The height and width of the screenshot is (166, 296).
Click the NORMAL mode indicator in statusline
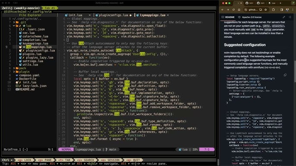[x=66, y=149]
